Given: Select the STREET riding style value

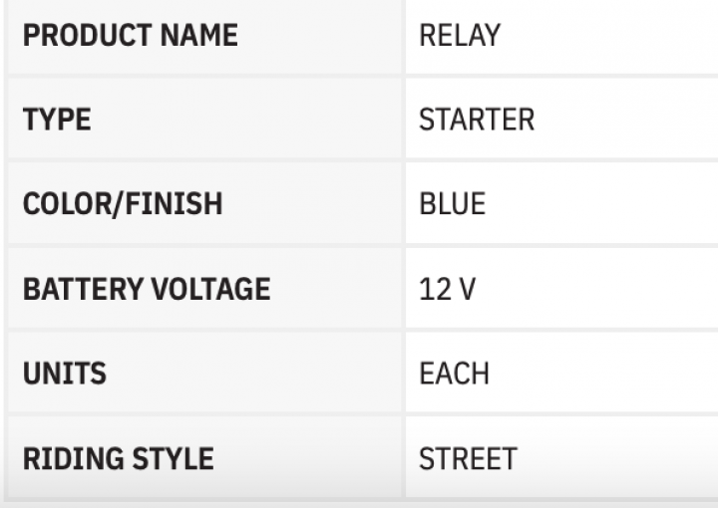Looking at the screenshot, I should tap(468, 458).
